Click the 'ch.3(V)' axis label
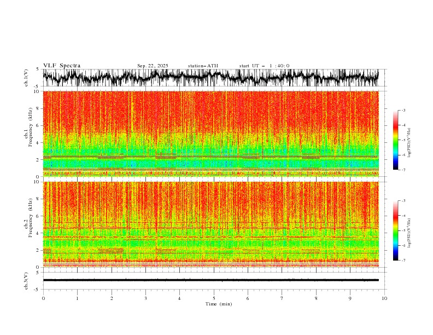The width and height of the screenshot is (433, 335). [26, 281]
